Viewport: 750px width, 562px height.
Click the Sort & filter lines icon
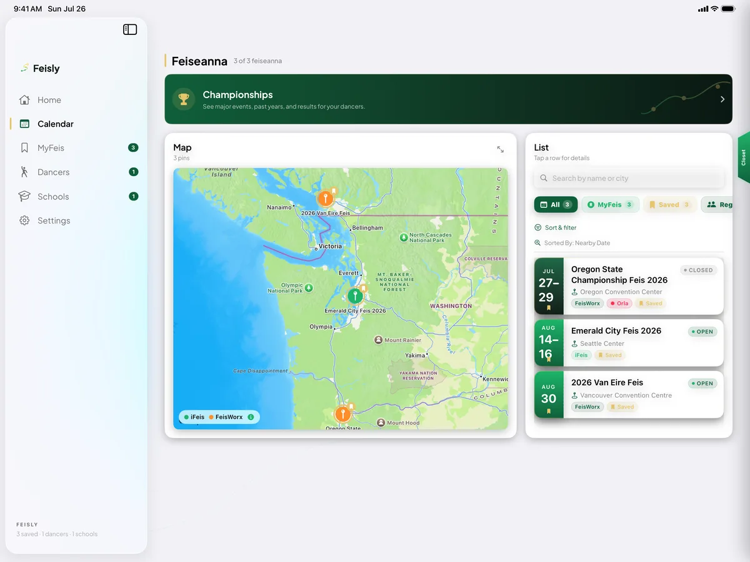[538, 228]
